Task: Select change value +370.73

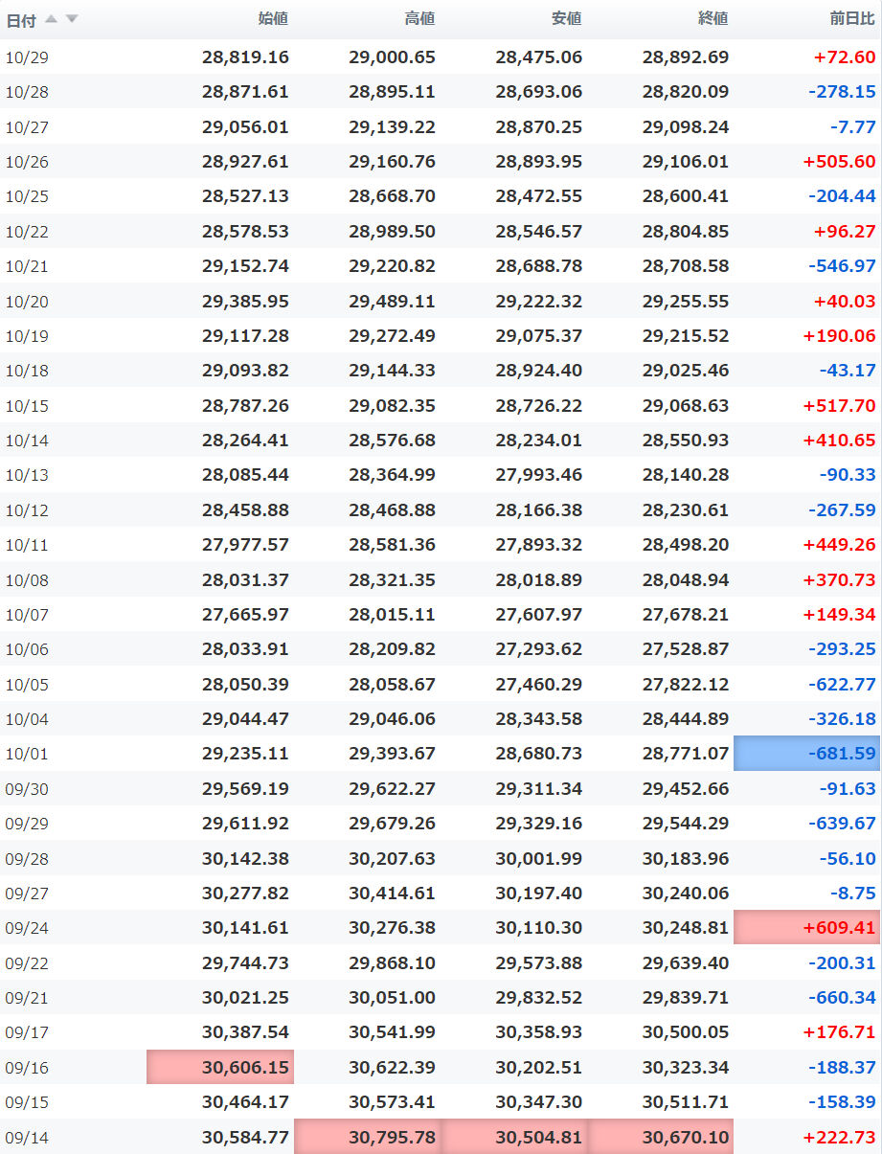Action: coord(839,579)
